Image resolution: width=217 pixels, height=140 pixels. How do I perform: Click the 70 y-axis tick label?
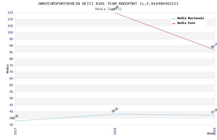click(11, 72)
